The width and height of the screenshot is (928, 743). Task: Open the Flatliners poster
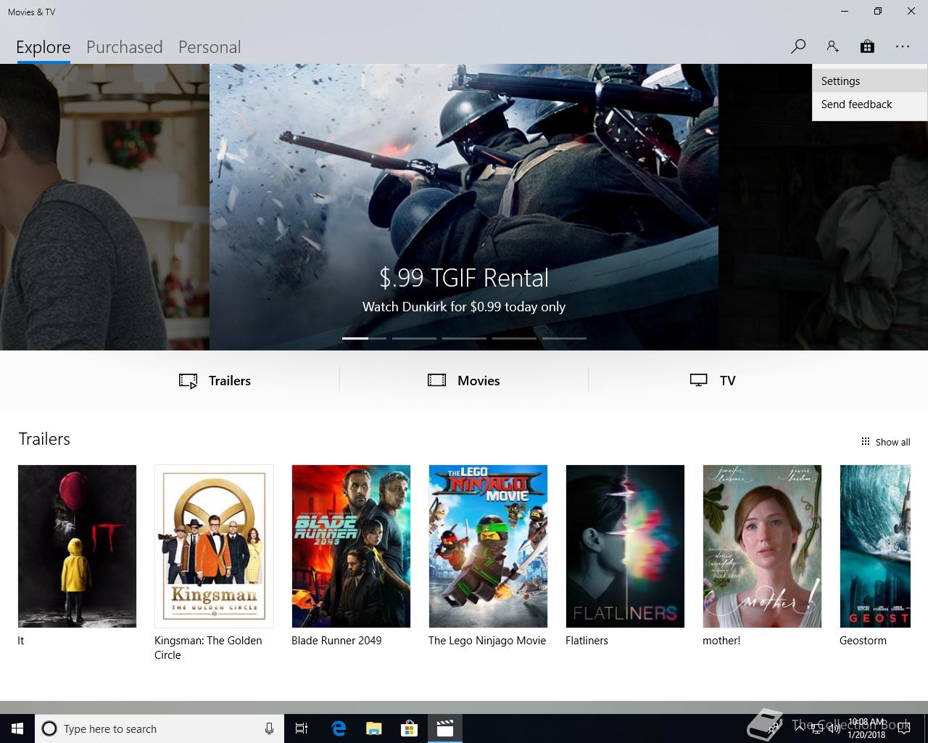coord(625,546)
